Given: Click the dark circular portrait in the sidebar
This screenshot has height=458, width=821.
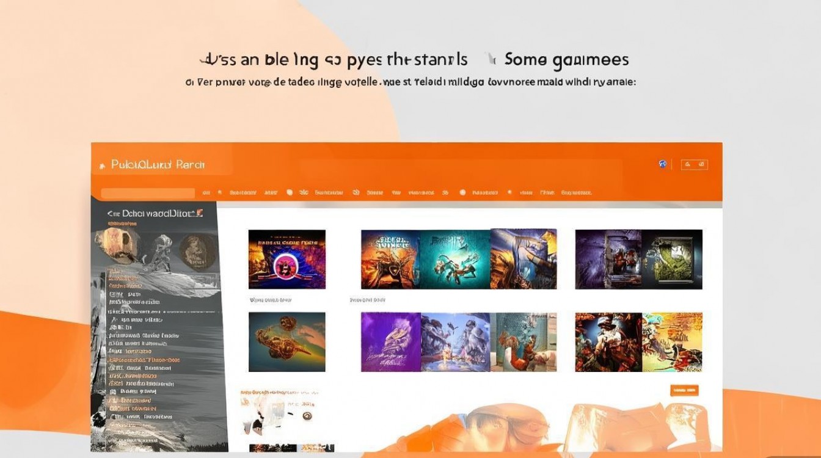Looking at the screenshot, I should pyautogui.click(x=197, y=252).
